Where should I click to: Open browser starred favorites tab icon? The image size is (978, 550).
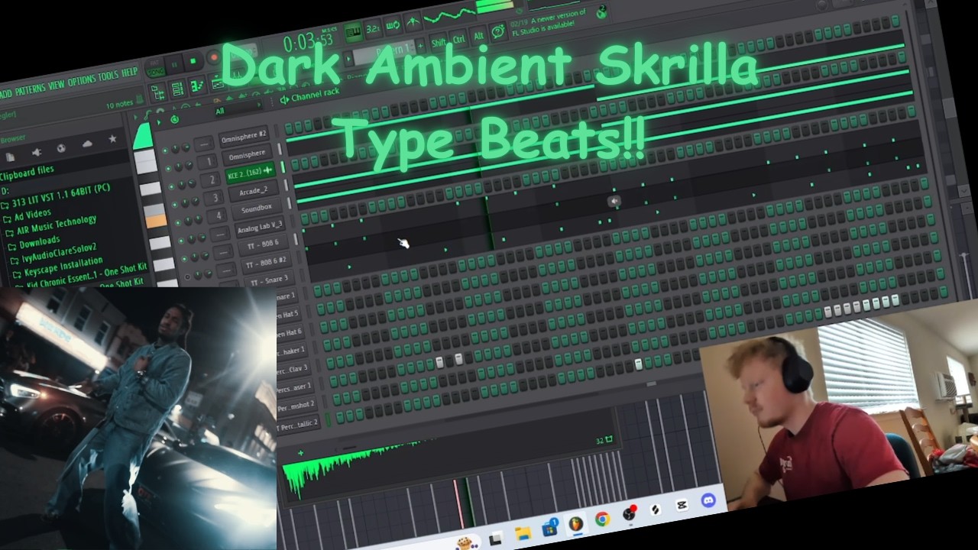click(112, 139)
